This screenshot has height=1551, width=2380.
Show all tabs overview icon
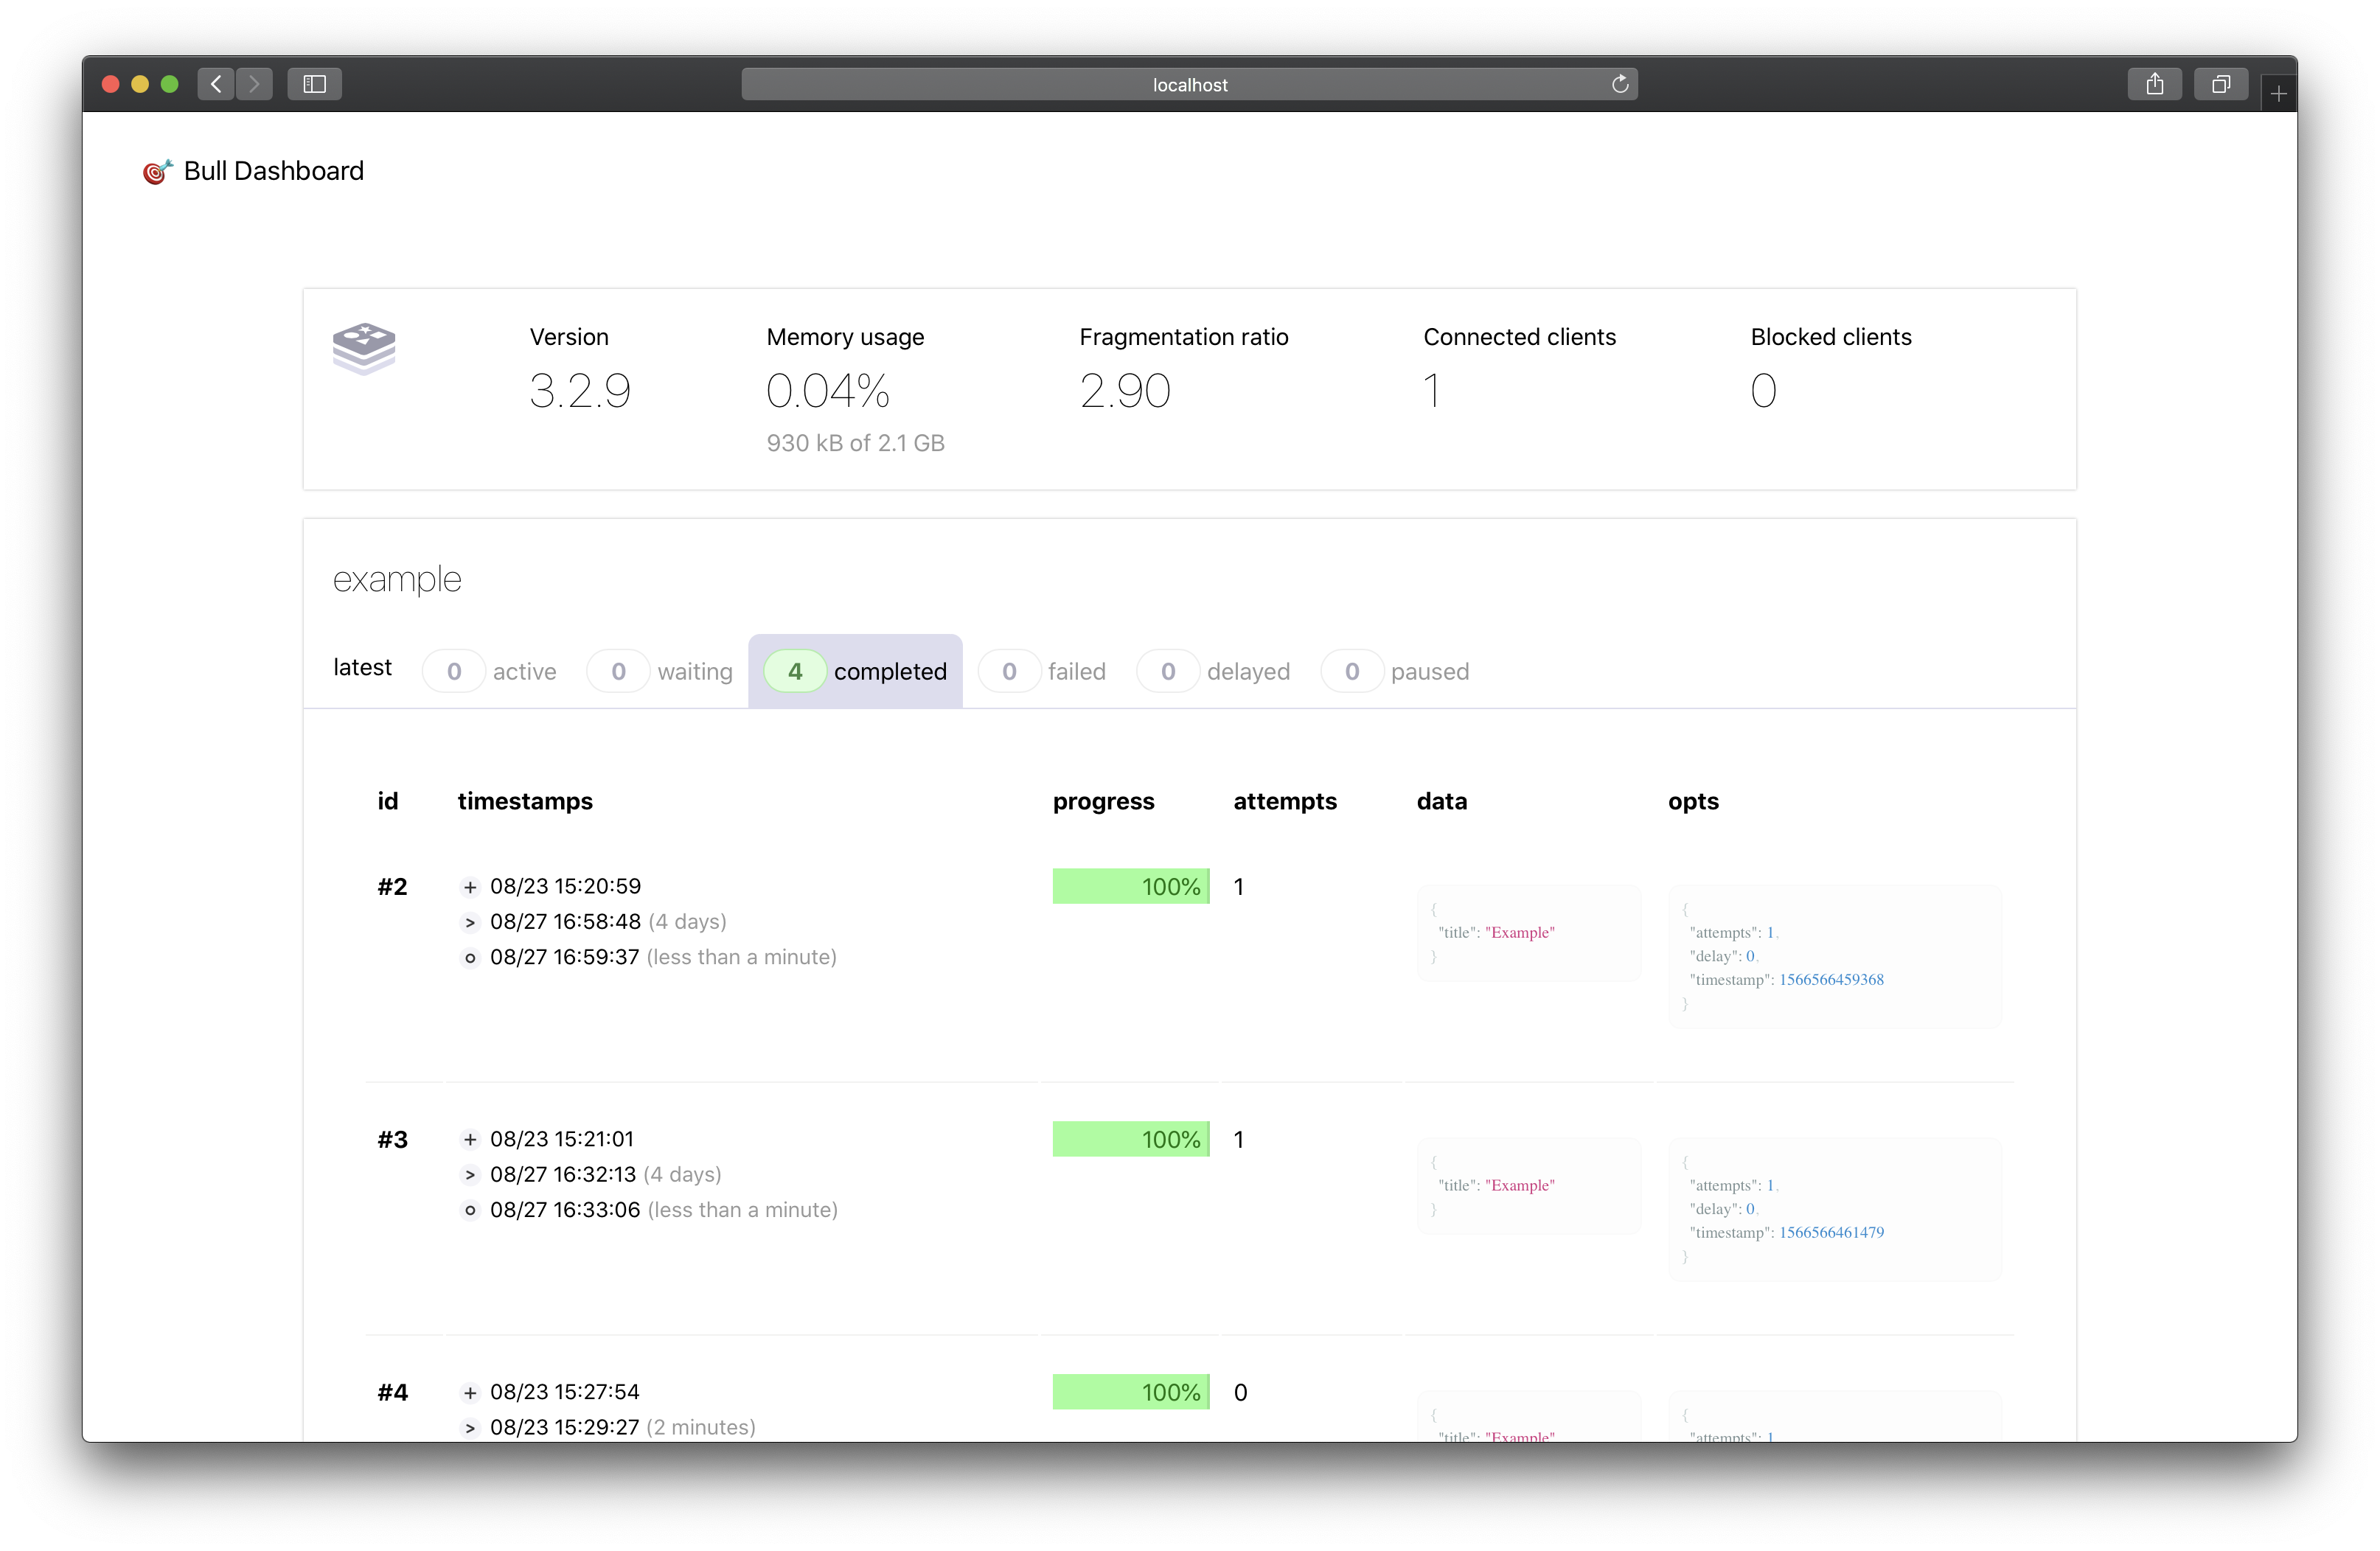coord(2220,84)
